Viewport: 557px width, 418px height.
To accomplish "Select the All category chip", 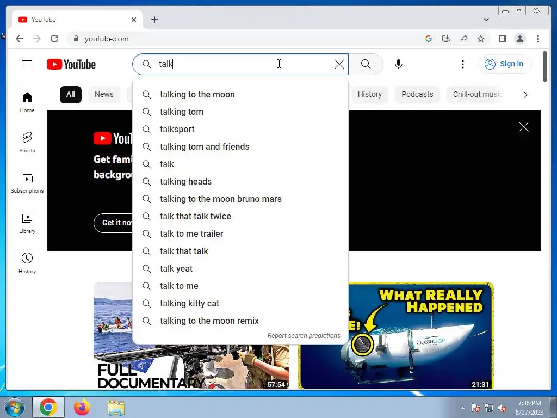I will [71, 95].
